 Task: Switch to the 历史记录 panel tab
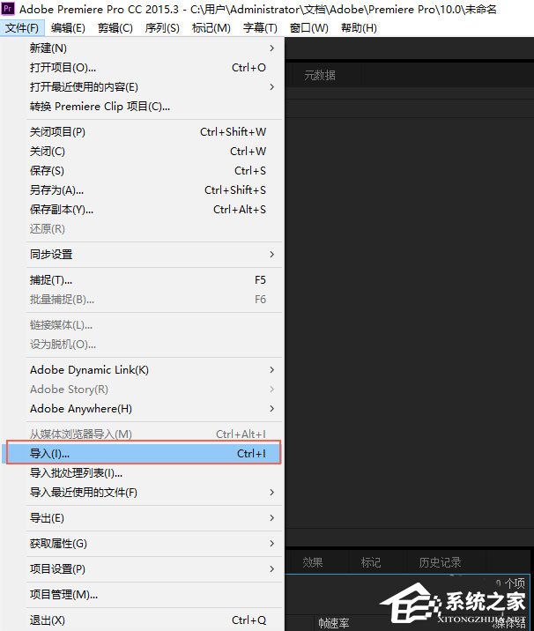point(440,562)
